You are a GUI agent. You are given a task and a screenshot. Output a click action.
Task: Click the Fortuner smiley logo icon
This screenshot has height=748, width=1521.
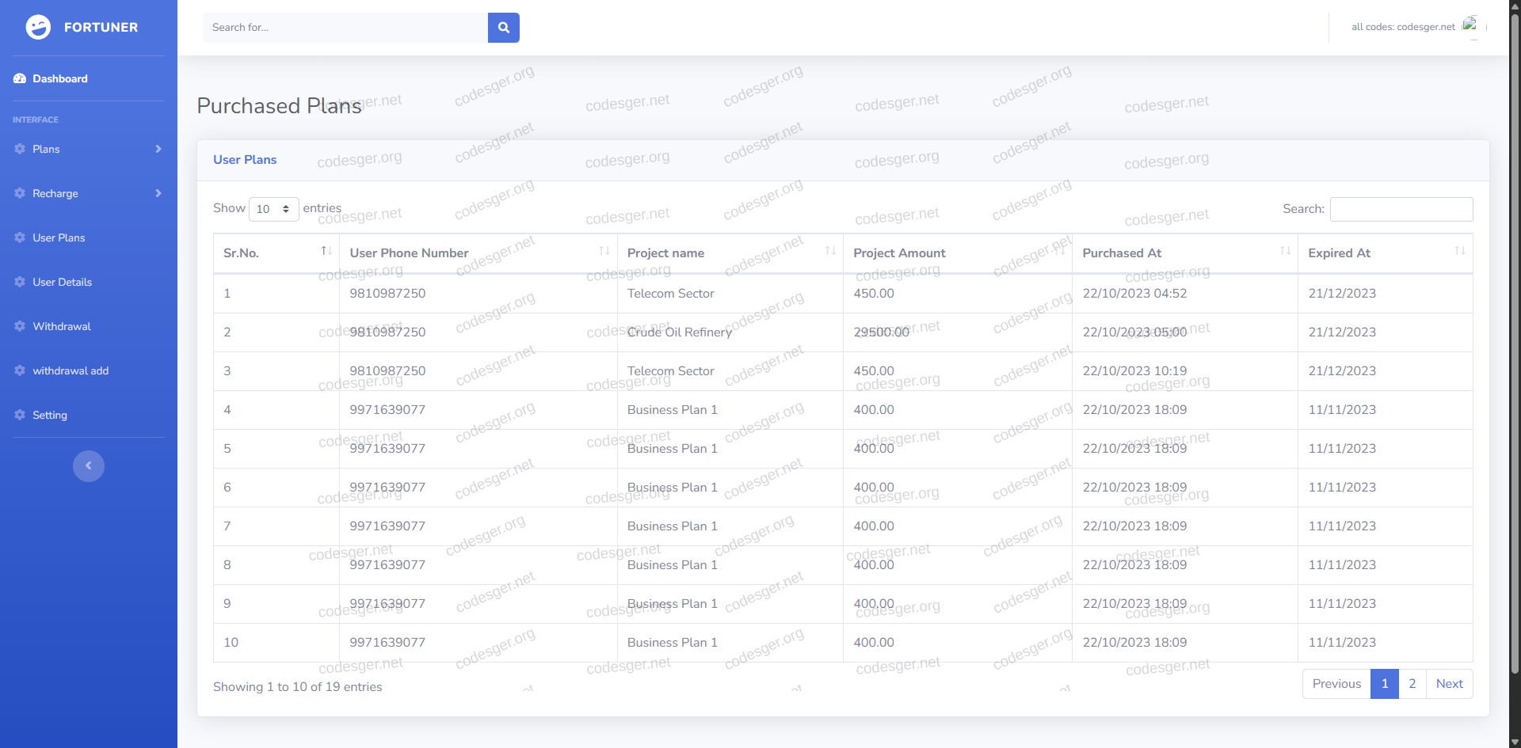38,27
